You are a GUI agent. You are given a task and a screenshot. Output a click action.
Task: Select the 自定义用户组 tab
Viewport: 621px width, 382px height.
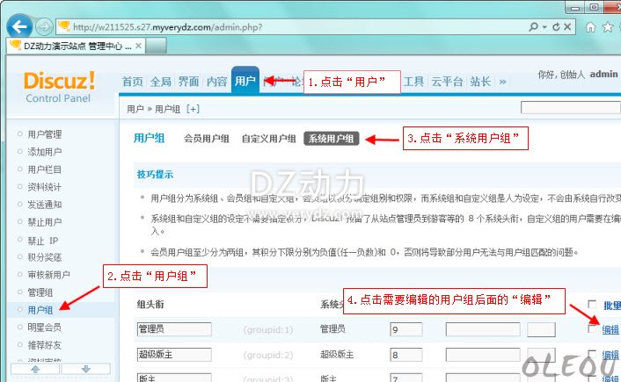(x=268, y=139)
